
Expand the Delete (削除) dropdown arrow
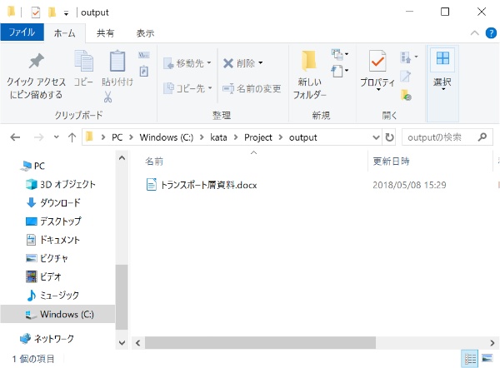pos(261,63)
